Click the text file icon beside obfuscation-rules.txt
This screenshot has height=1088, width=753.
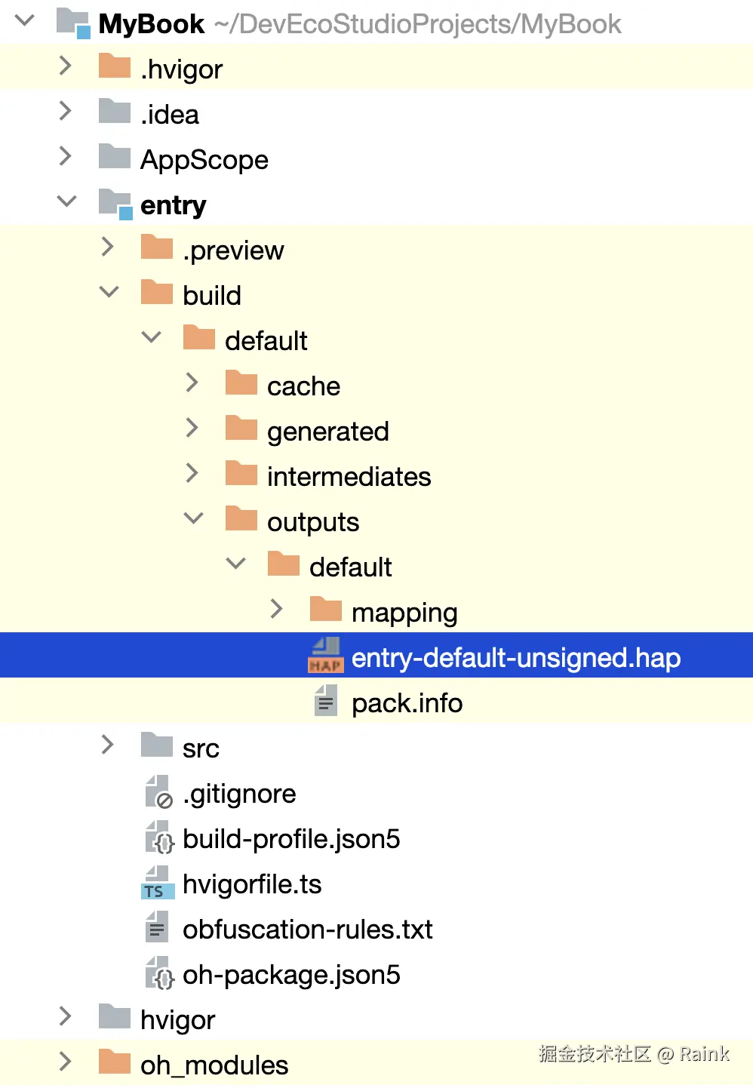click(157, 929)
